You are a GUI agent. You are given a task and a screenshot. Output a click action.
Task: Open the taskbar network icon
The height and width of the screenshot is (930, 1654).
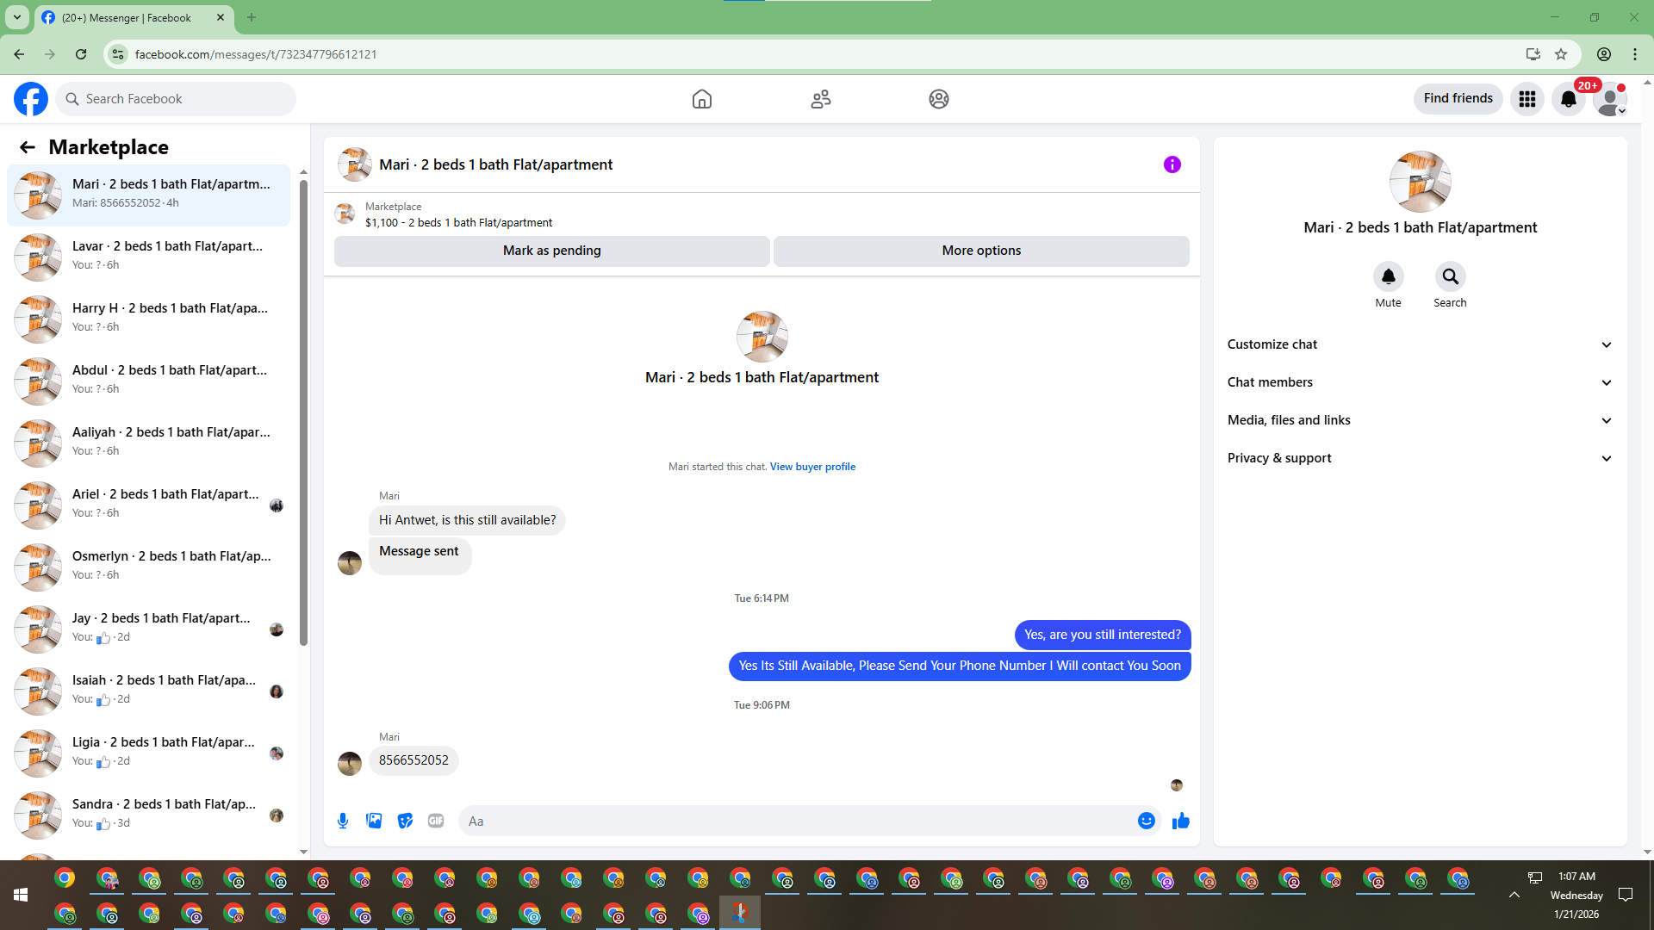(1535, 877)
